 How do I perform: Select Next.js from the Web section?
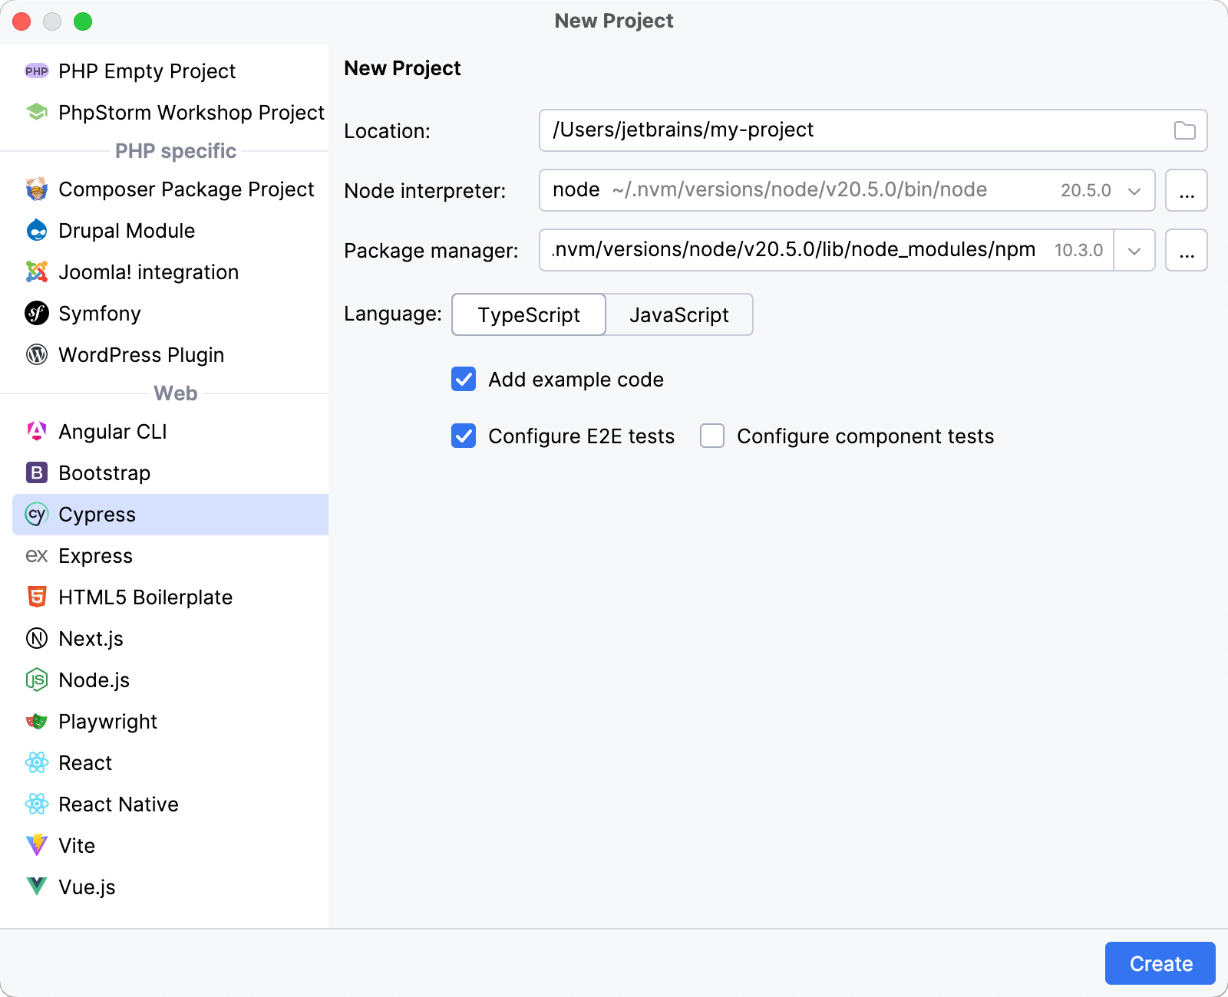91,638
